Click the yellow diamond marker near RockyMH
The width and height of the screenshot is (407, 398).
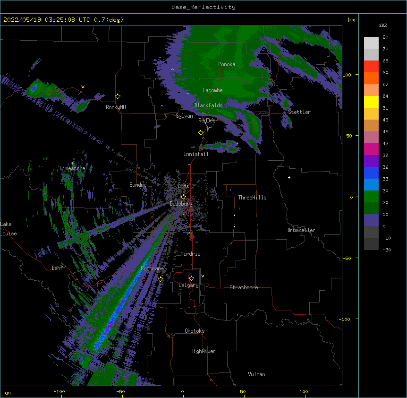pyautogui.click(x=118, y=96)
